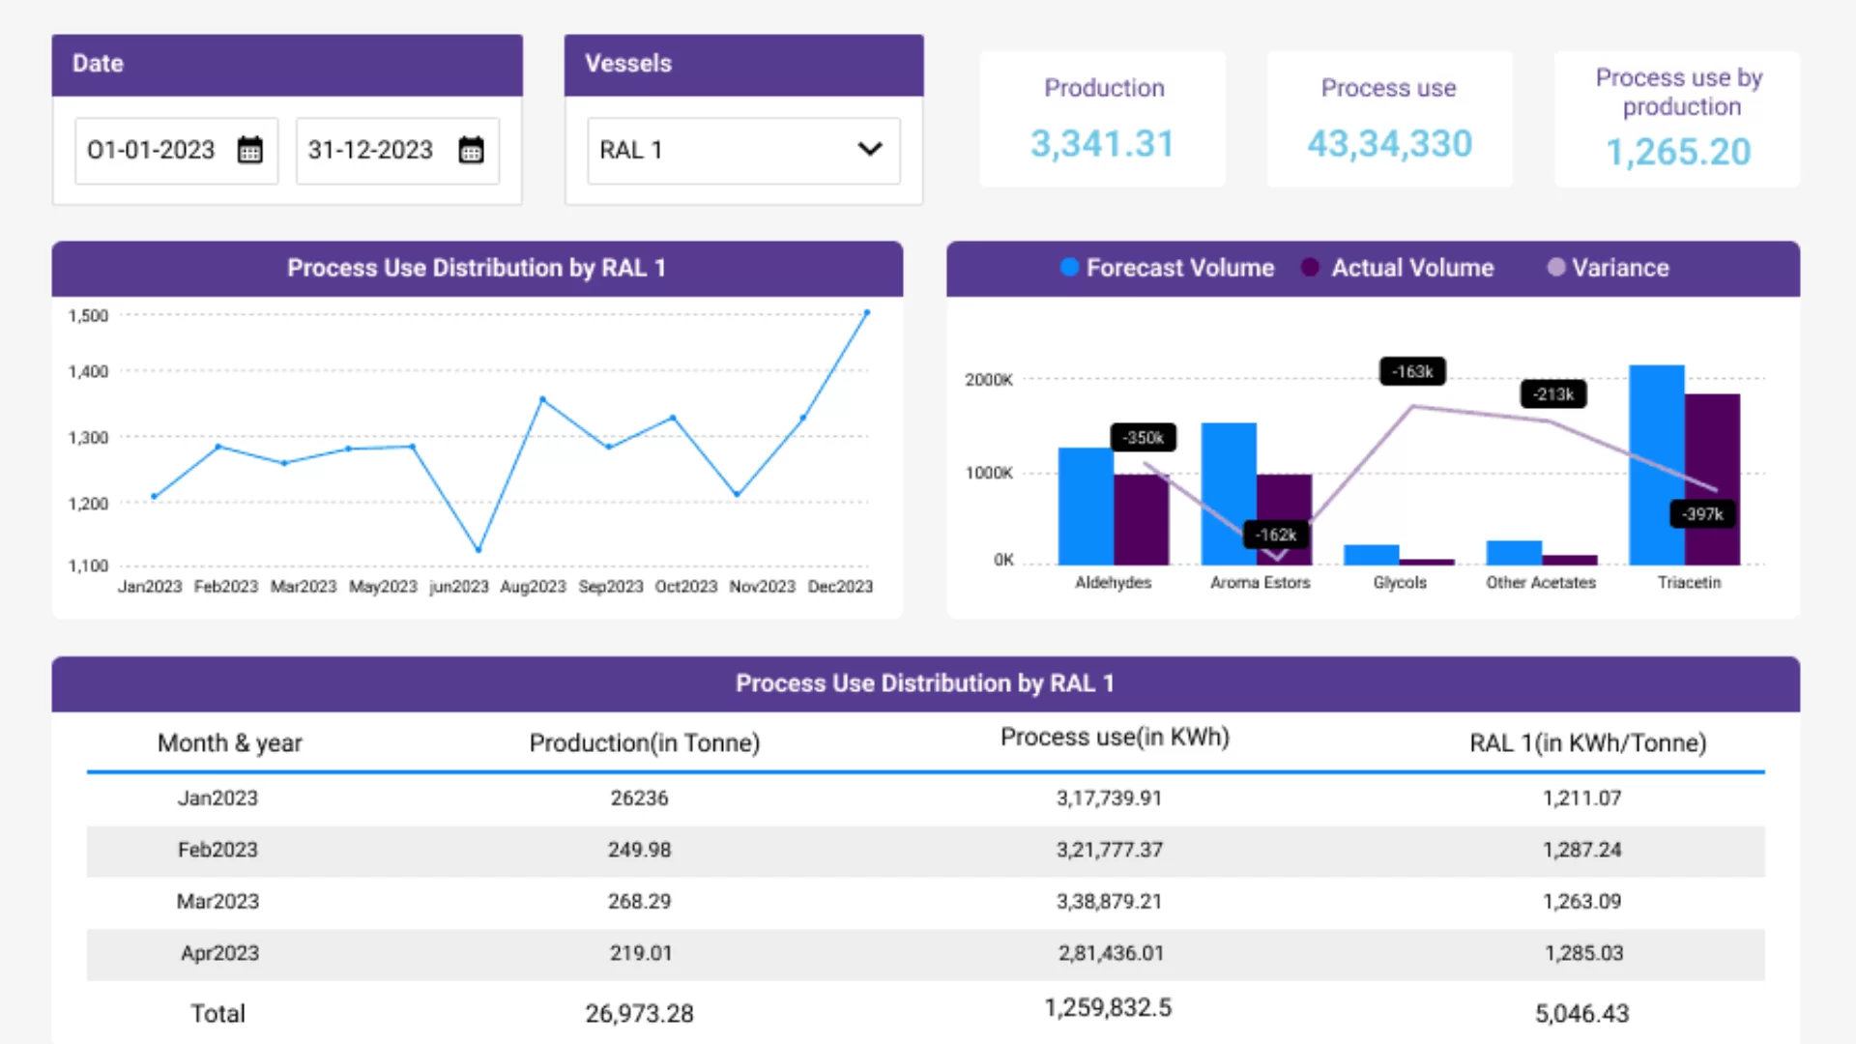This screenshot has width=1856, height=1044.
Task: Click the 01-01-2023 start date field
Action: pos(176,150)
